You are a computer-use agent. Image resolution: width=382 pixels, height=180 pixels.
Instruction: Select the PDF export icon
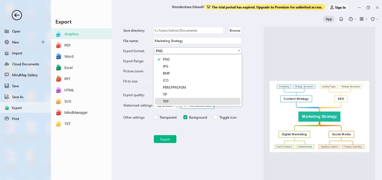click(x=59, y=45)
